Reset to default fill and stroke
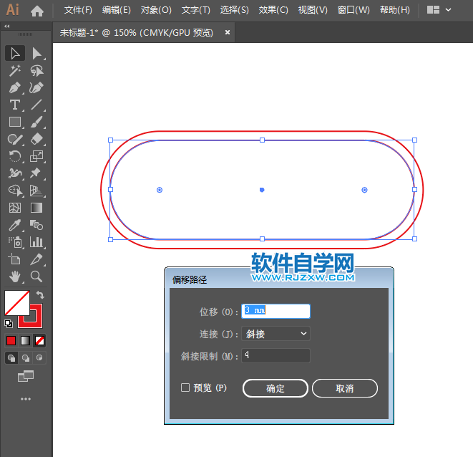The width and height of the screenshot is (473, 457). [9, 324]
